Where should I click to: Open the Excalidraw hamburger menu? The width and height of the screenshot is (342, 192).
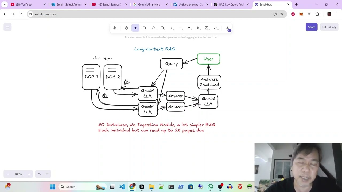tap(7, 27)
